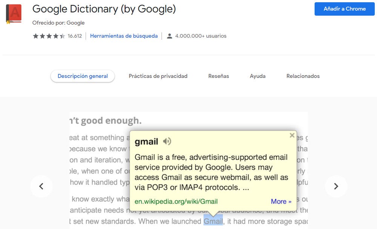Play gmail pronunciation speaker icon

(167, 141)
